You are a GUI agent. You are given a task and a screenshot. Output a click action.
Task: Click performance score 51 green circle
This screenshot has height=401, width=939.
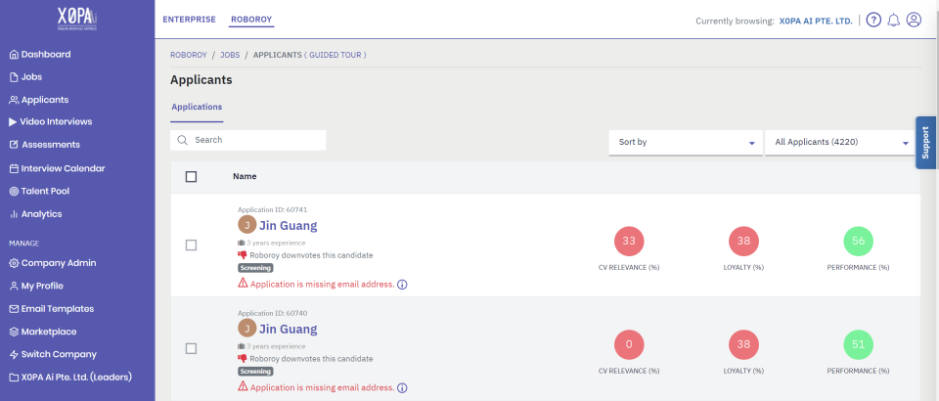pyautogui.click(x=858, y=344)
